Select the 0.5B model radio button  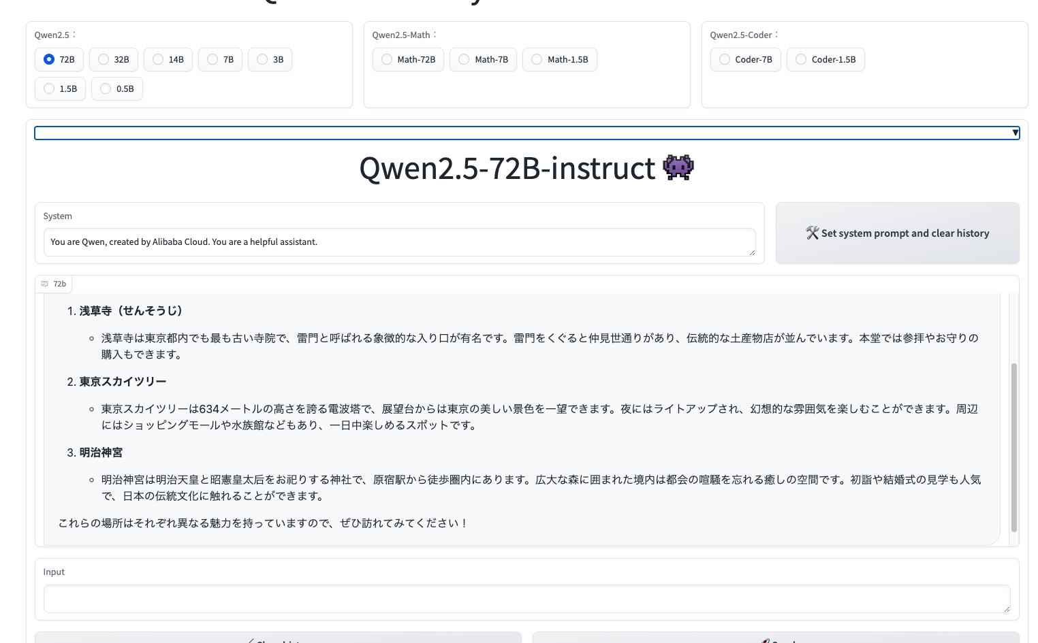point(105,88)
